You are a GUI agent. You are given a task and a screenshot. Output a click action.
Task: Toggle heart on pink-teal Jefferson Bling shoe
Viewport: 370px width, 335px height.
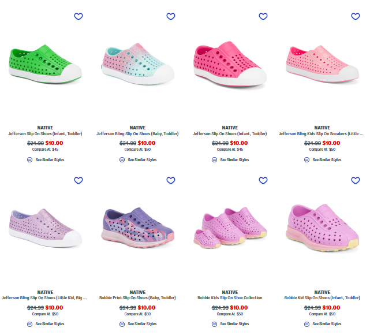tap(171, 17)
